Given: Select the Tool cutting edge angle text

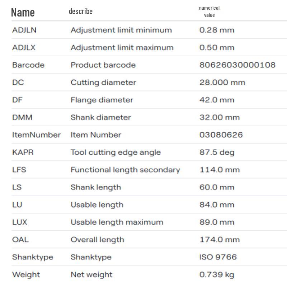Looking at the screenshot, I should (116, 152).
